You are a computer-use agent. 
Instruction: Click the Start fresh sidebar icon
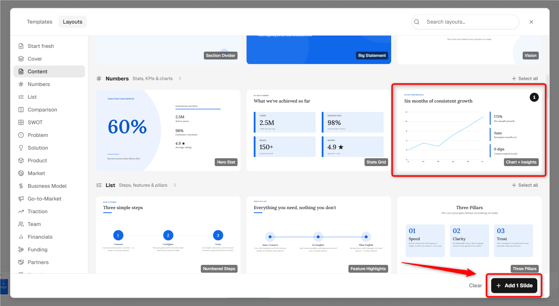click(x=21, y=46)
